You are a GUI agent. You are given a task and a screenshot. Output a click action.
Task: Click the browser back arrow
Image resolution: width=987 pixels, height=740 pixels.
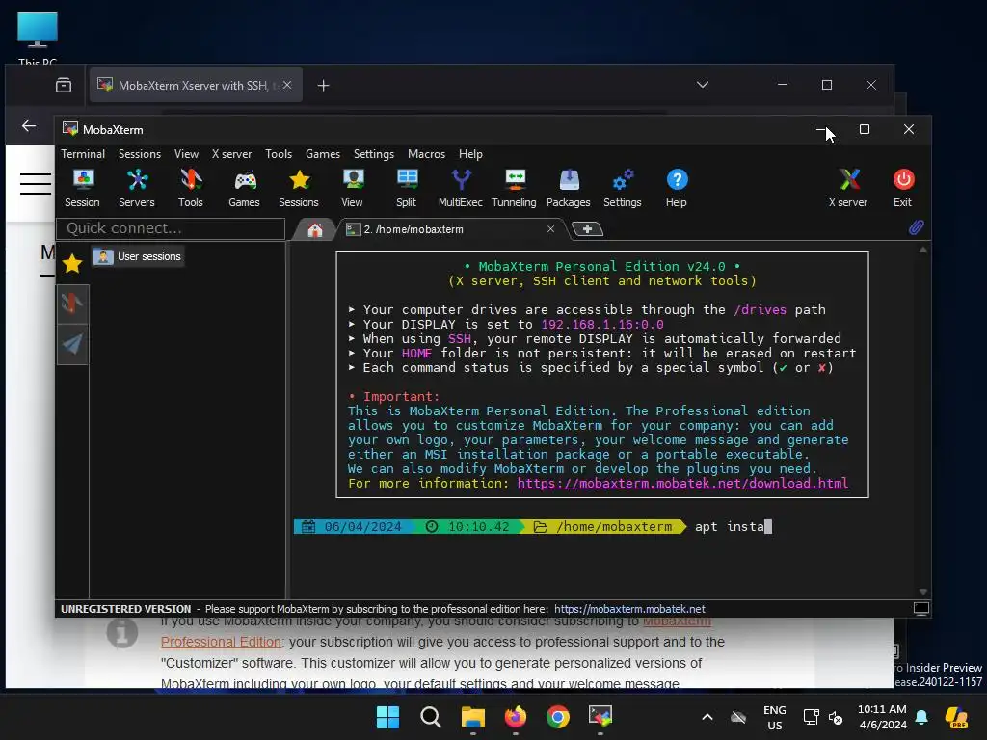coord(29,126)
